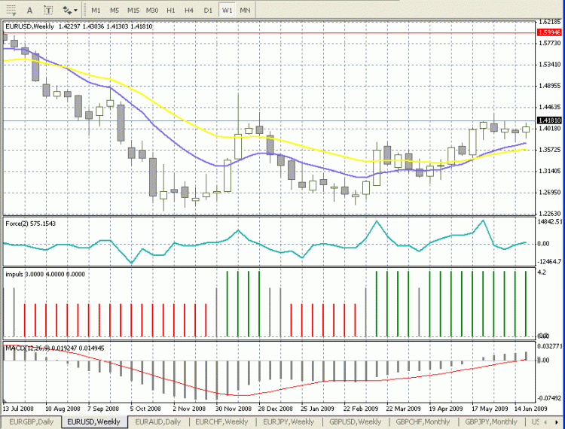Switch chart to H1 timeframe
565x429 pixels.
171,11
